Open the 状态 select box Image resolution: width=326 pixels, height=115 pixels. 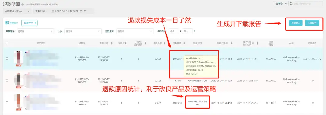click(x=83, y=31)
